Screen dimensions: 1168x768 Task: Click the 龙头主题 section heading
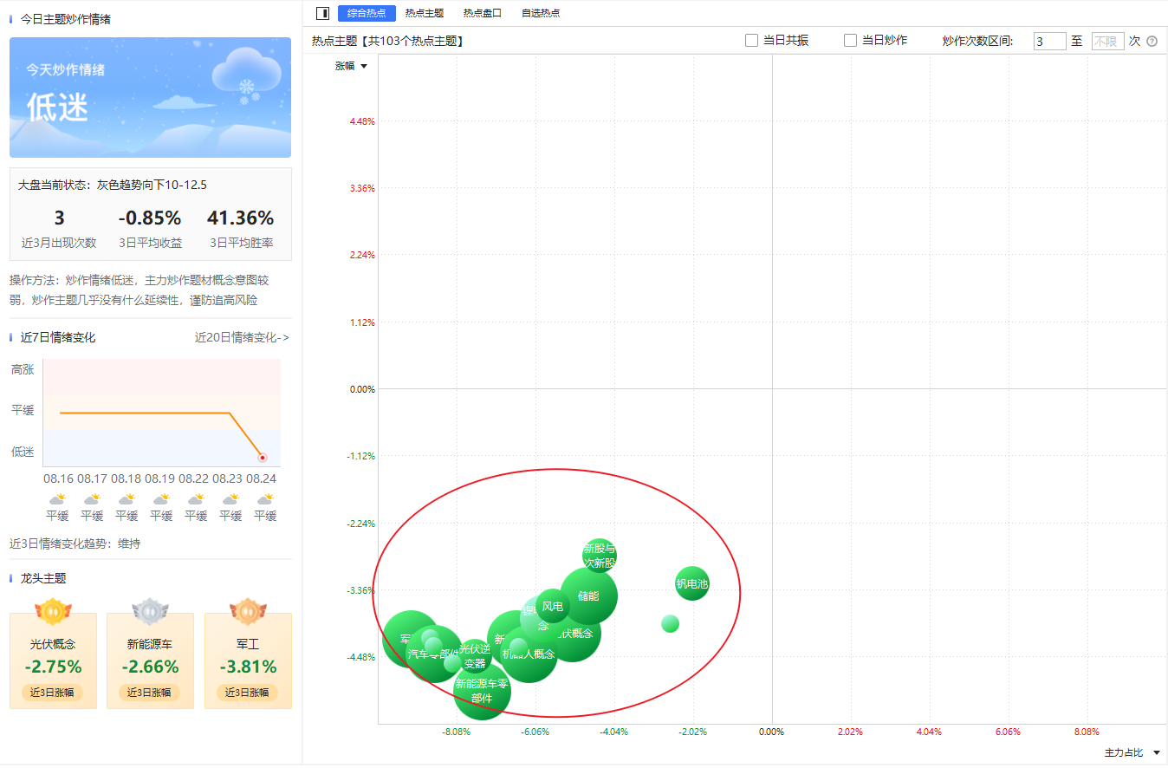click(43, 578)
